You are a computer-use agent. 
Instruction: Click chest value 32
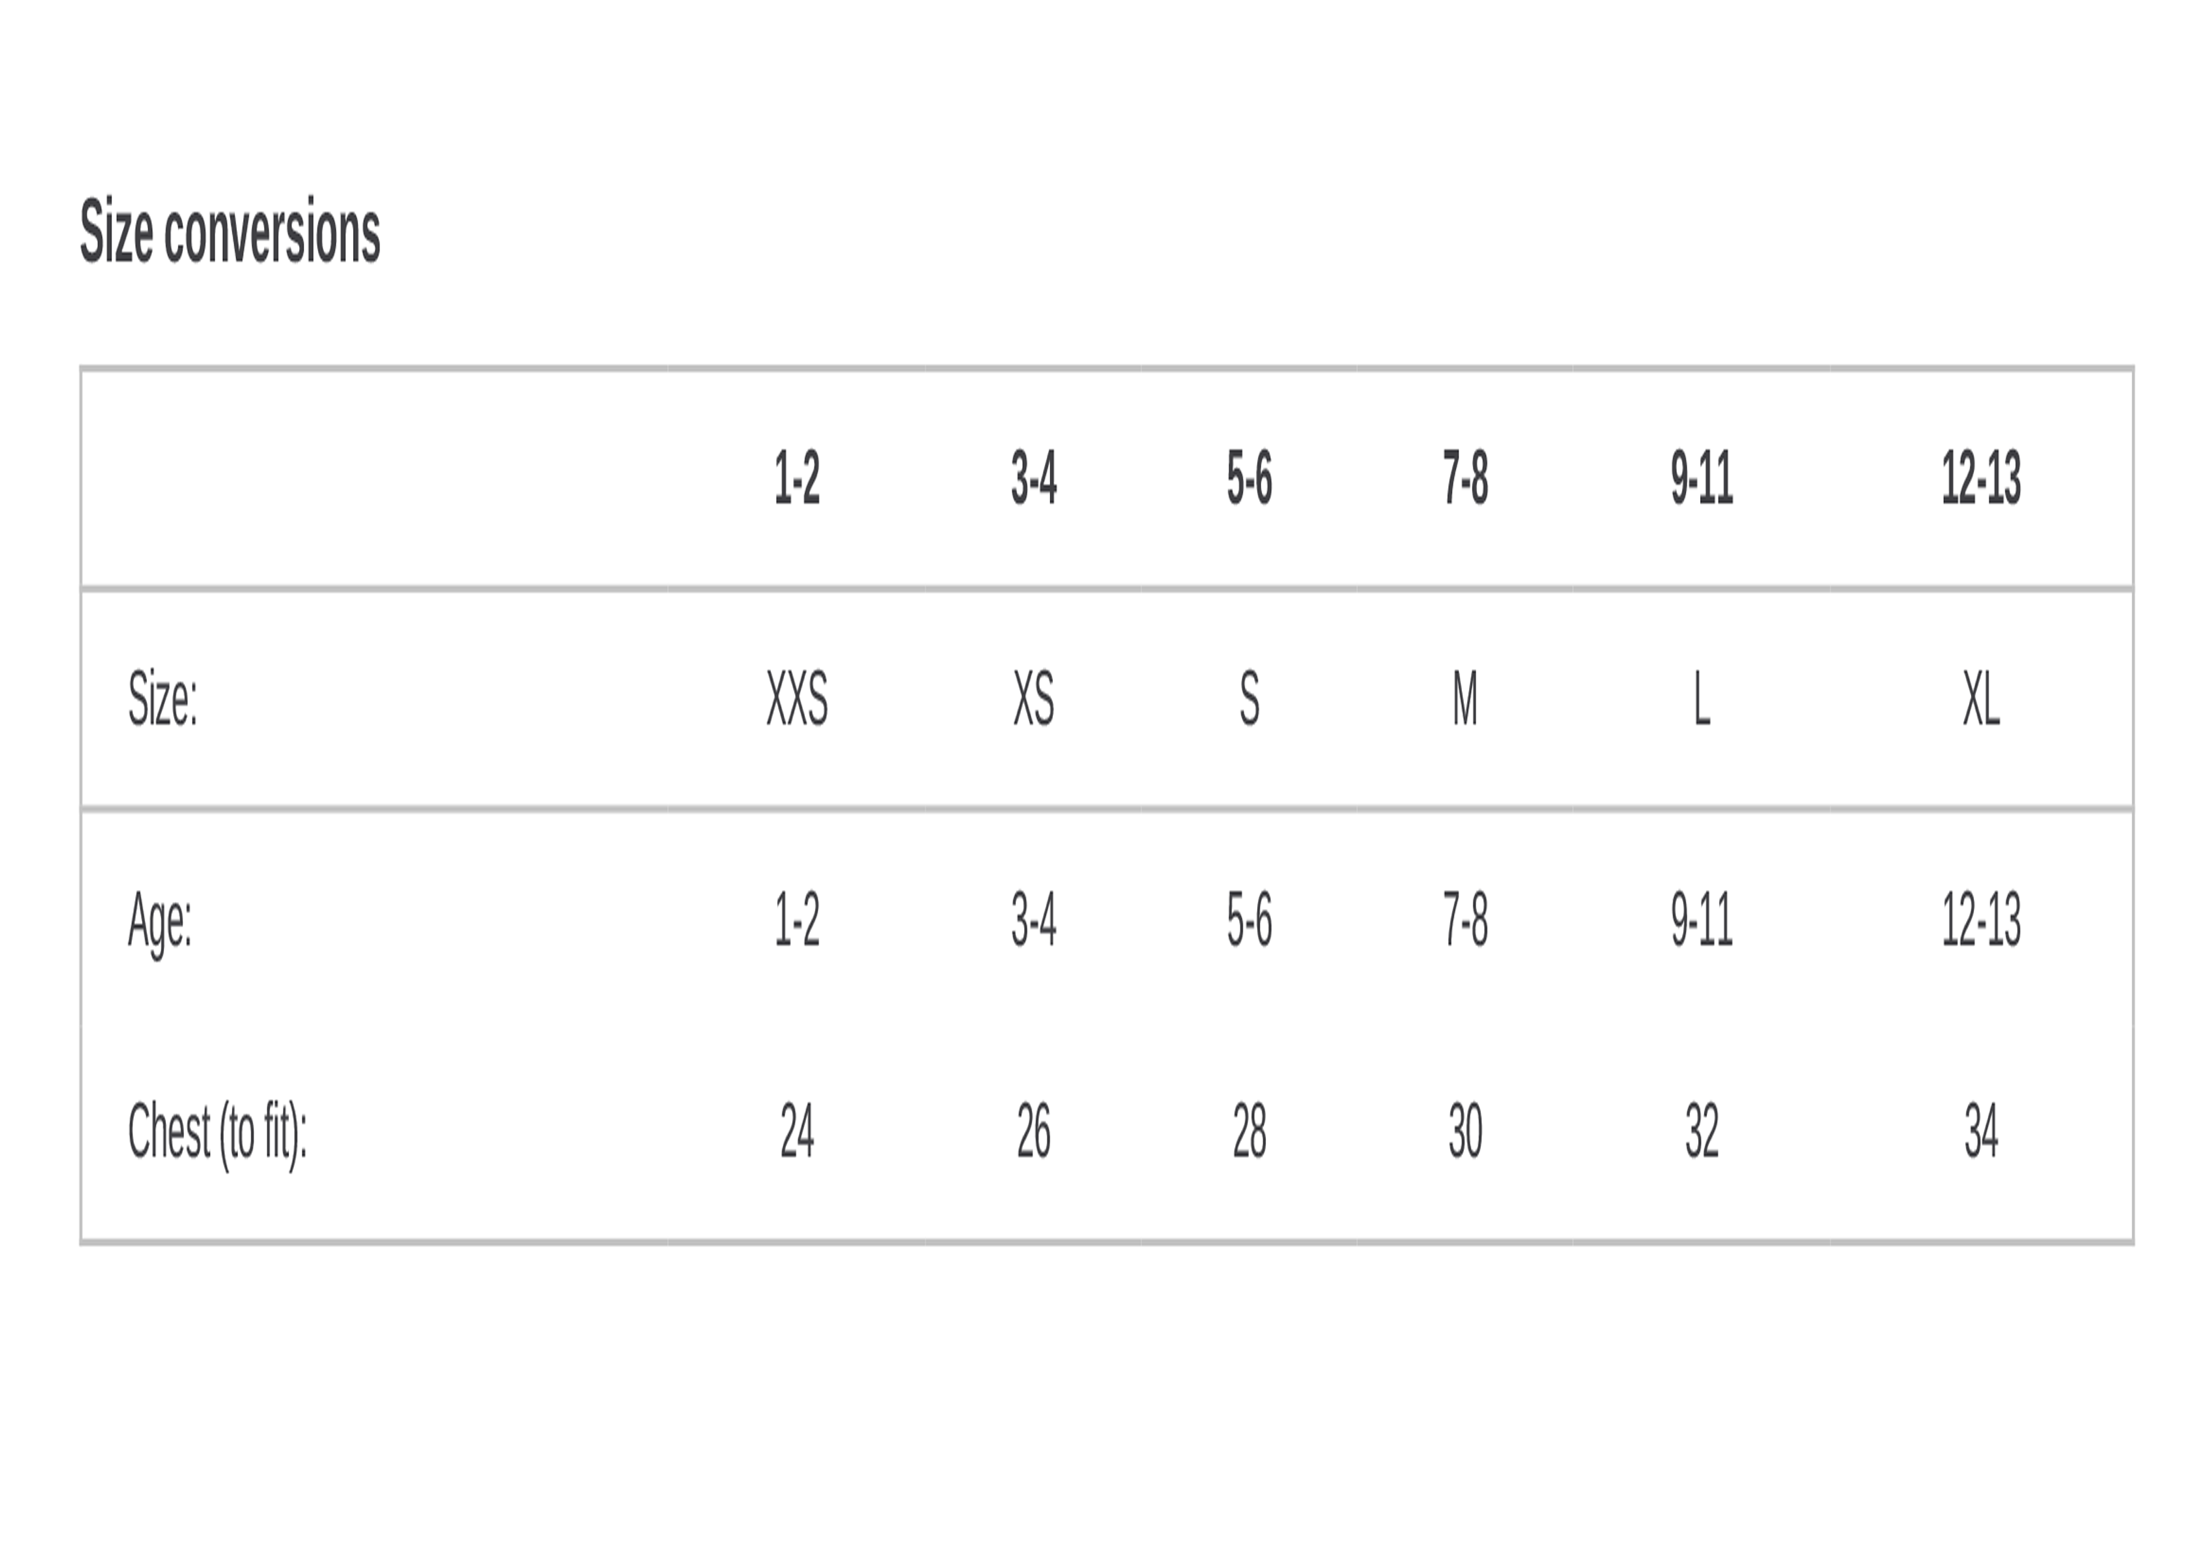(1702, 1130)
